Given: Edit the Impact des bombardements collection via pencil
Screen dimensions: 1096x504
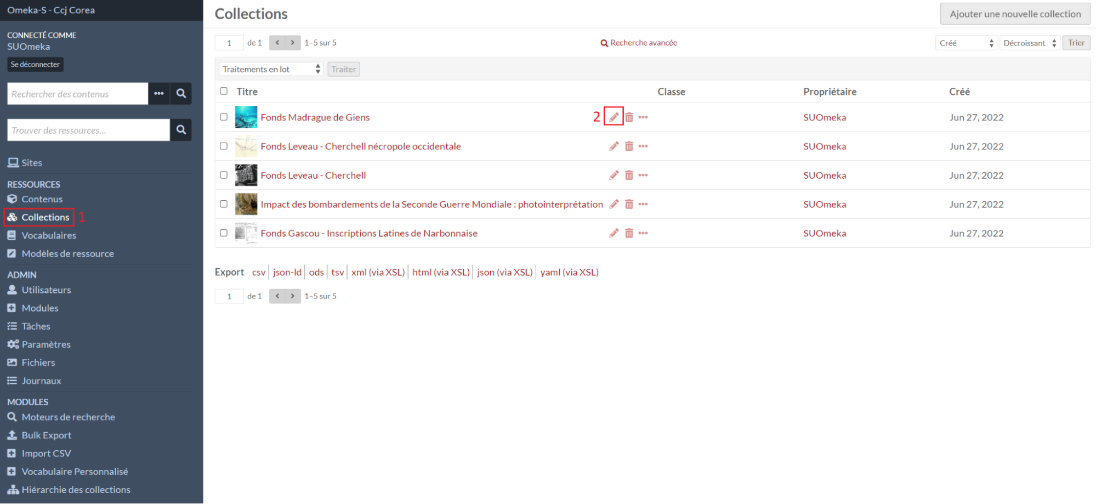Looking at the screenshot, I should (x=614, y=205).
